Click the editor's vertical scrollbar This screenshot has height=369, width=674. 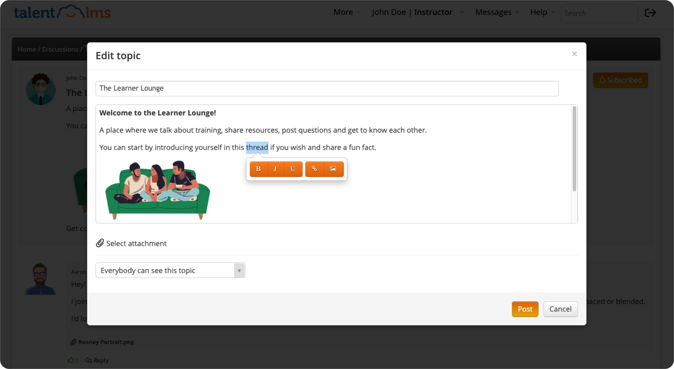574,149
